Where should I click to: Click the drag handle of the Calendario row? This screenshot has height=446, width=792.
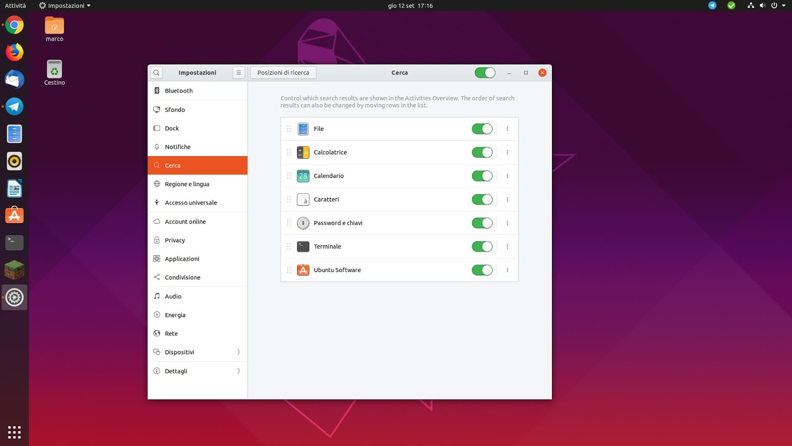(x=289, y=176)
